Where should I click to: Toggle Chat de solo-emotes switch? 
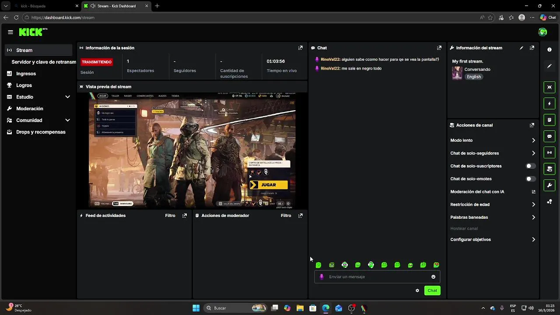point(530,179)
